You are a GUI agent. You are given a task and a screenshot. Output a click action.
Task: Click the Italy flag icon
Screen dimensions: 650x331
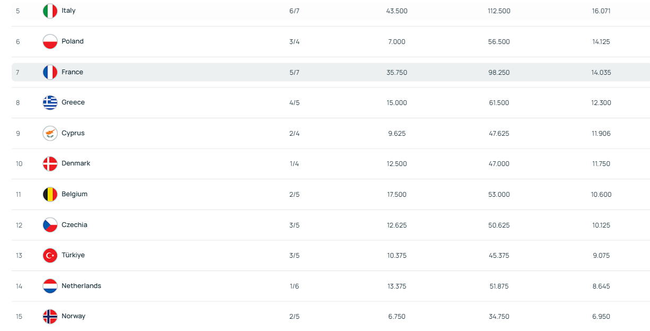click(x=50, y=11)
